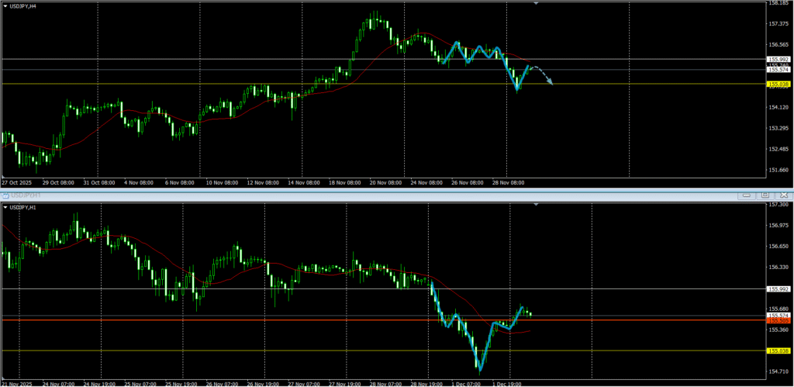Click the 20 Nov 08:00 date on H4 time axis
Viewport: 794px width, 387px height.
pos(384,183)
